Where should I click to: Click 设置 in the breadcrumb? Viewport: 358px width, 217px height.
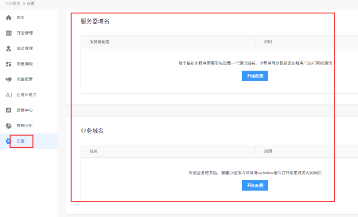coord(30,4)
